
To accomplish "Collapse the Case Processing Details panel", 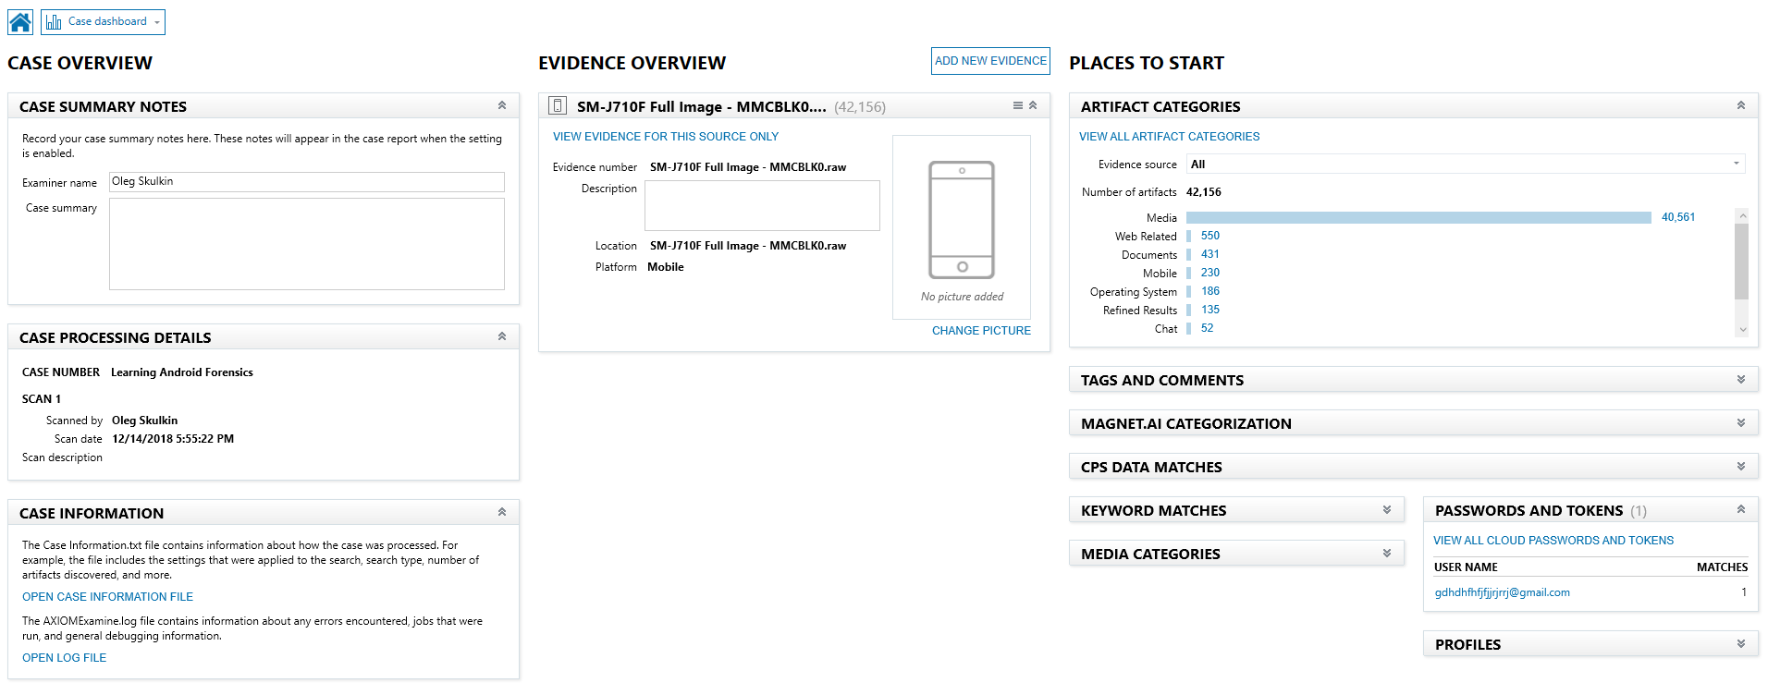I will pyautogui.click(x=502, y=336).
